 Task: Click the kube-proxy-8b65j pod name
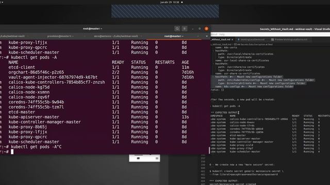(x=28, y=127)
